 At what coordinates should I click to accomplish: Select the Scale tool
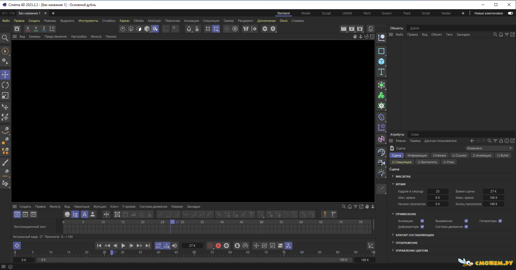(5, 95)
